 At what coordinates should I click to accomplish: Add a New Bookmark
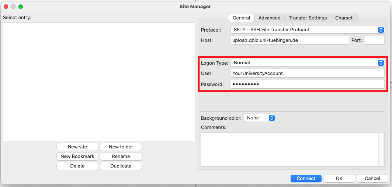point(77,157)
